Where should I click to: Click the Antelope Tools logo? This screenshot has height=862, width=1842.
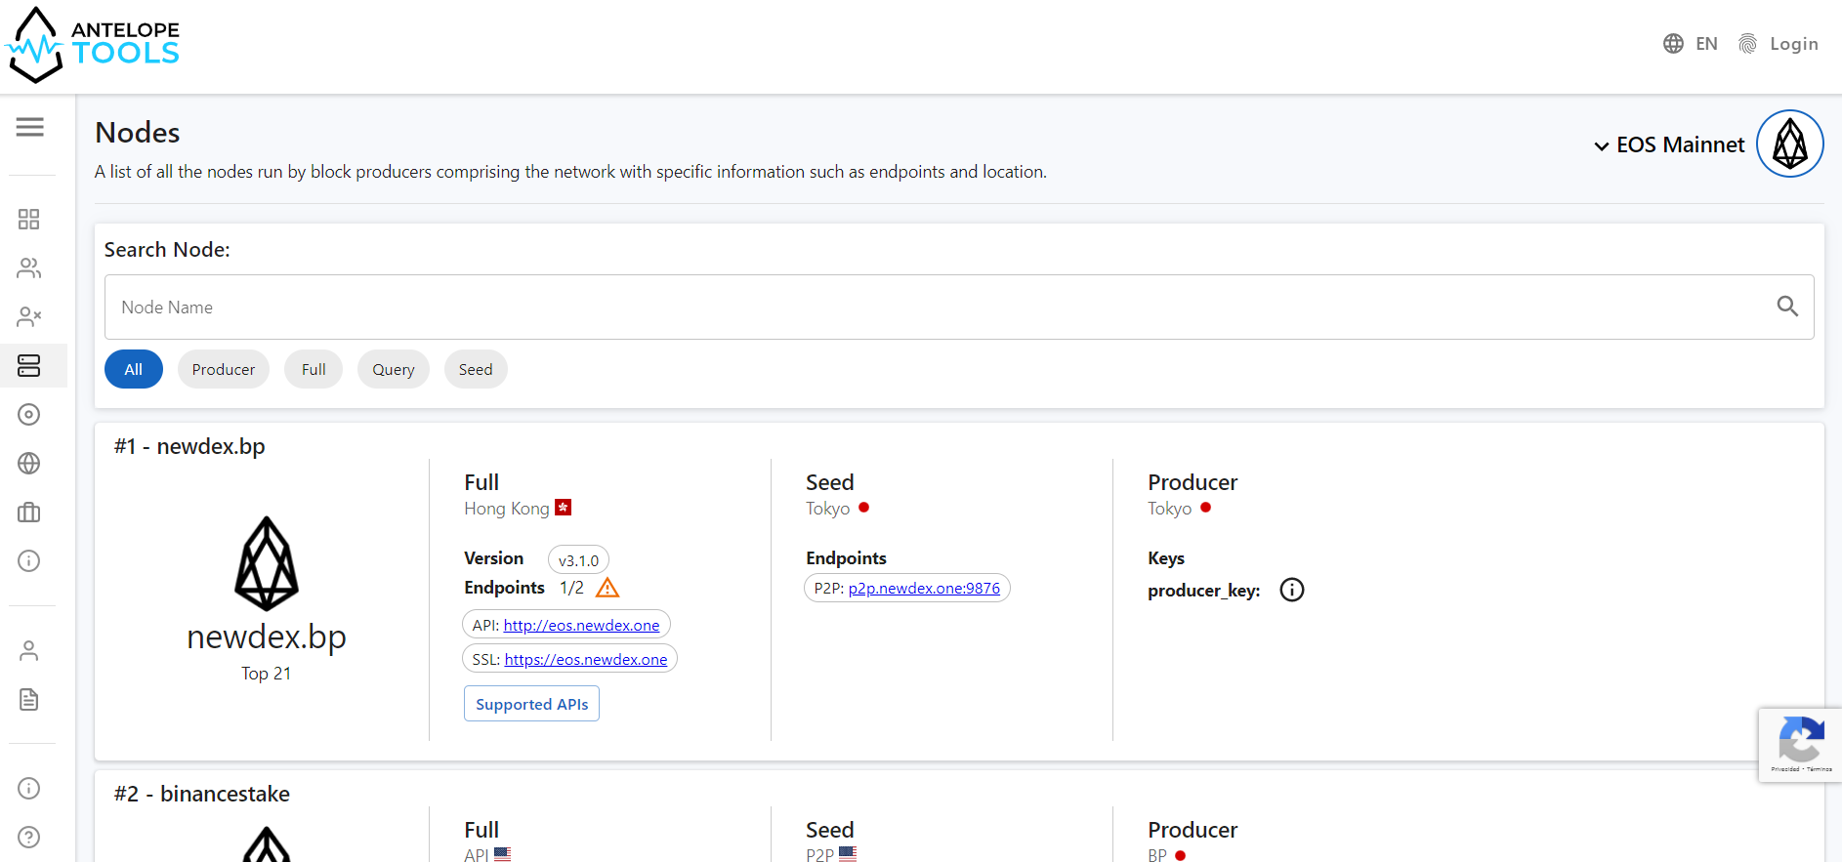pos(93,45)
